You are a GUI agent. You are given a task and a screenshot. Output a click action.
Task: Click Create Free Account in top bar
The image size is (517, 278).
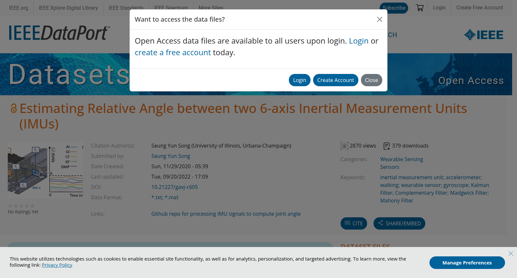coord(480,7)
